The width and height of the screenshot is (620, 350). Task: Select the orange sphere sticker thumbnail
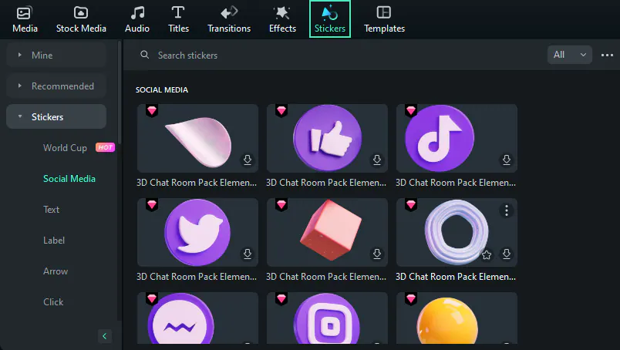point(457,318)
